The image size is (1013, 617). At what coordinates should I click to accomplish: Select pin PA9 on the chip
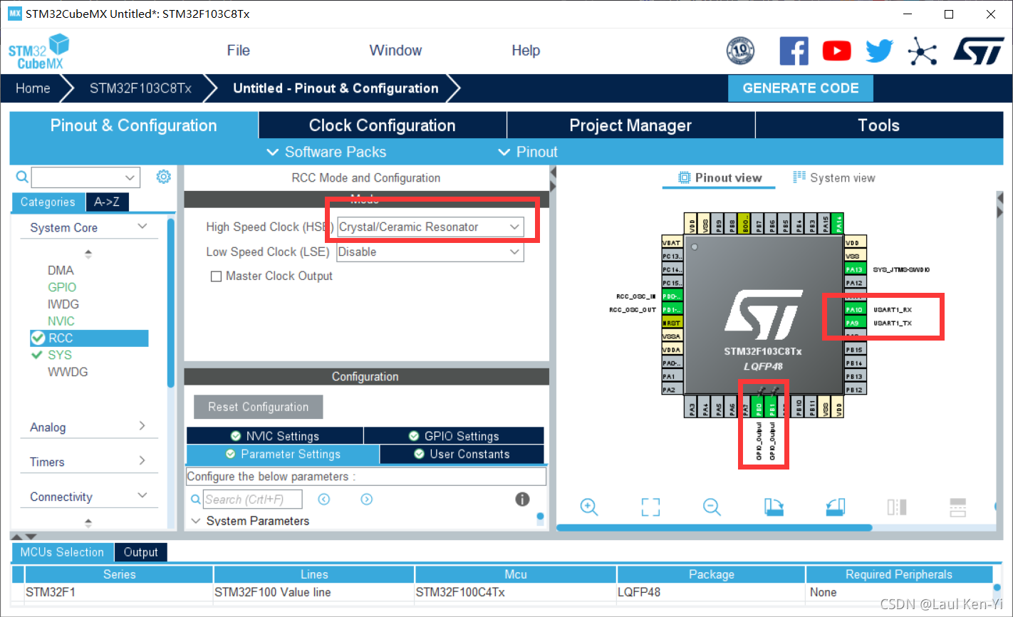point(855,323)
